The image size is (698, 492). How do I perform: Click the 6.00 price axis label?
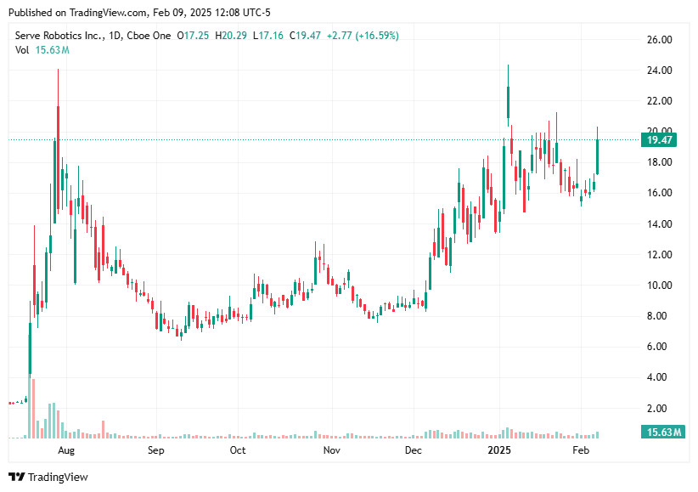tap(656, 347)
